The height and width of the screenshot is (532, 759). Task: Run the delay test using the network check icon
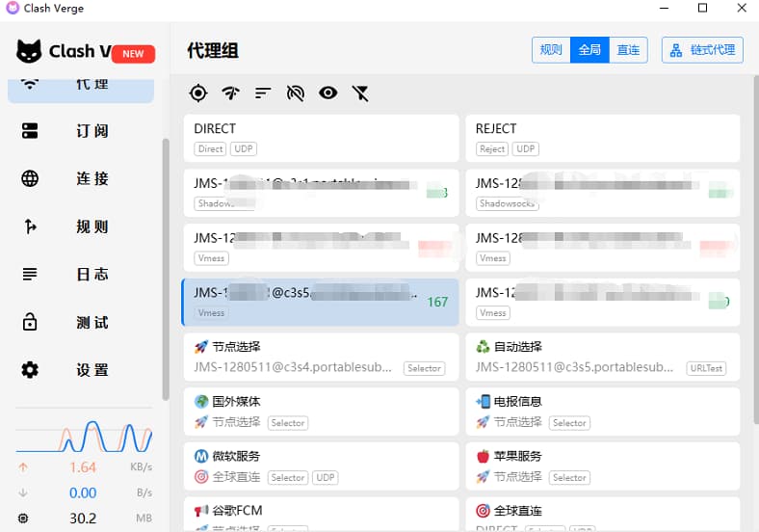[230, 93]
